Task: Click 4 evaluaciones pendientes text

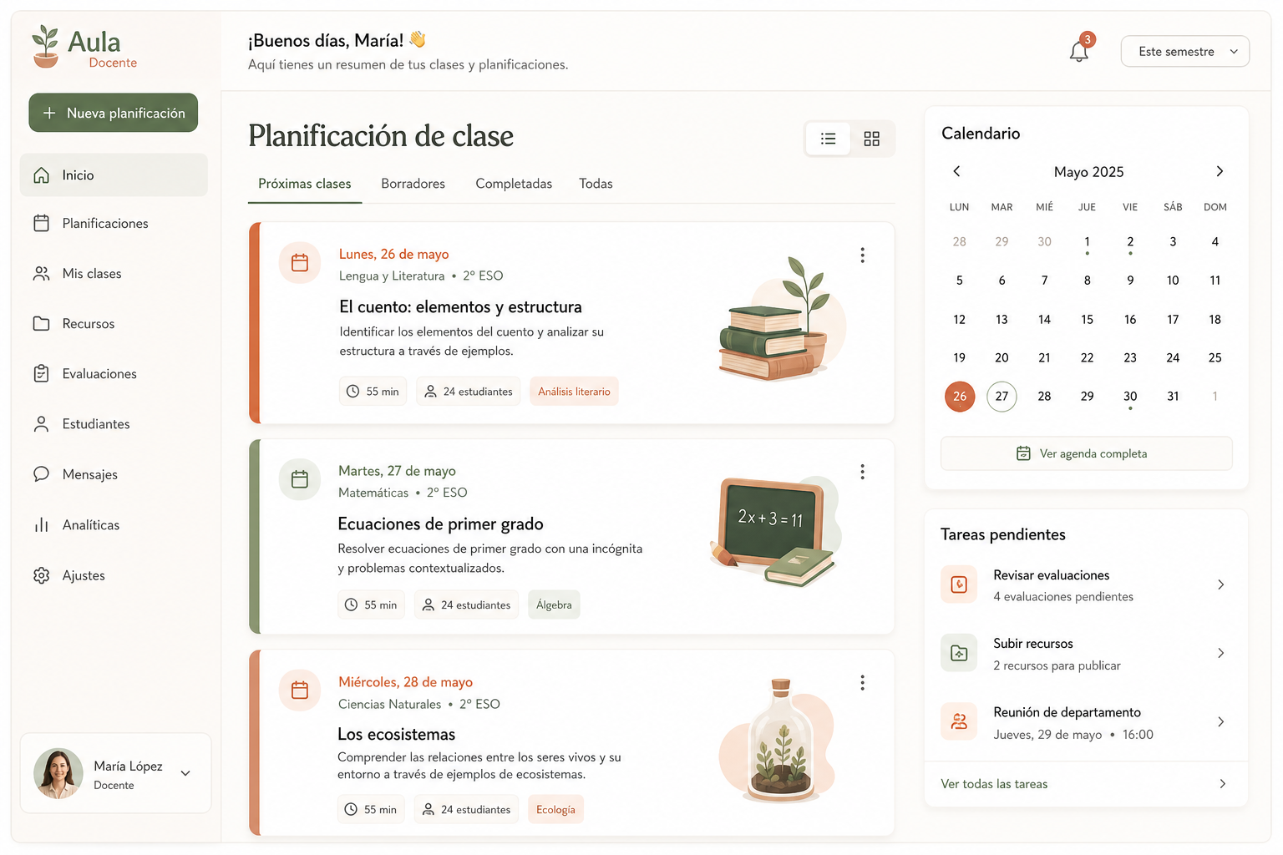Action: coord(1063,597)
